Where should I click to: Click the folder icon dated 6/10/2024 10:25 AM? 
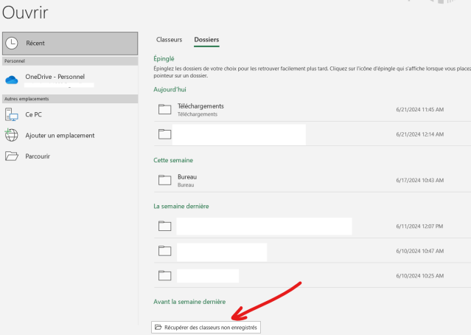(x=164, y=275)
